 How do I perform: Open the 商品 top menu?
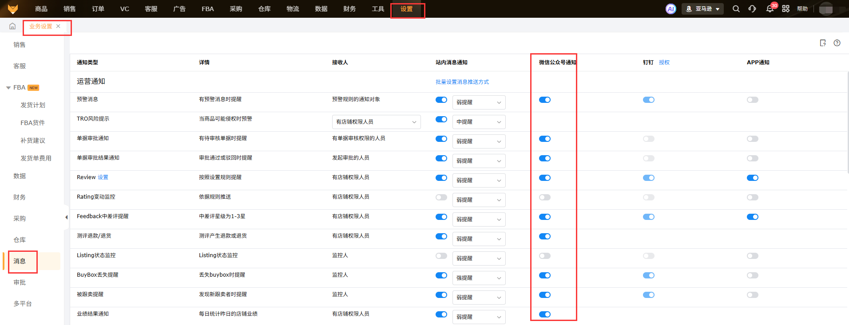41,9
